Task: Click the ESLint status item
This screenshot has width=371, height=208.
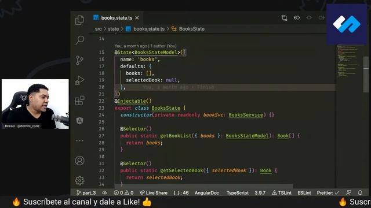Action: pyautogui.click(x=304, y=192)
